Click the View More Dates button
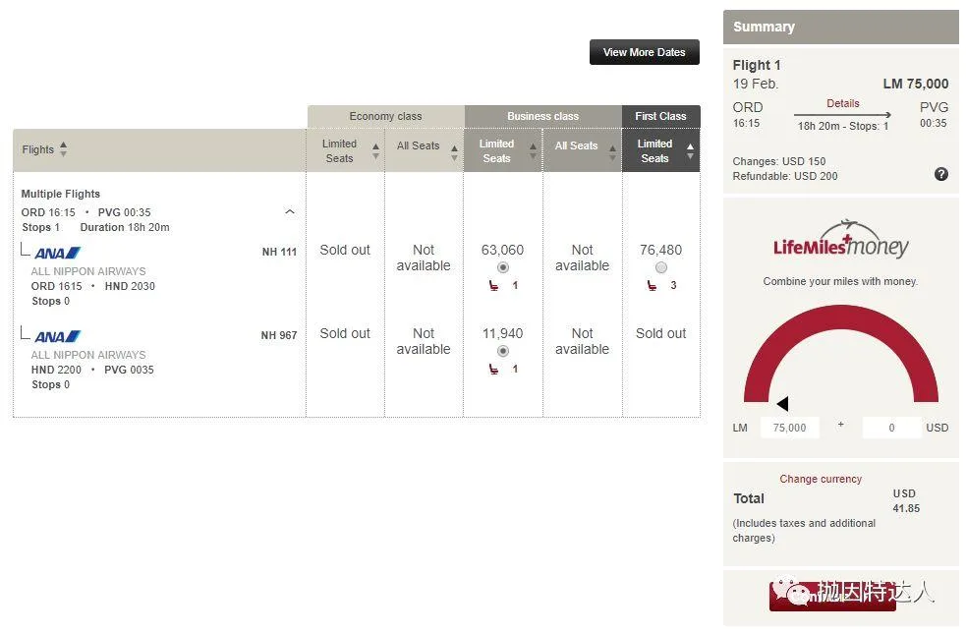Image resolution: width=966 pixels, height=634 pixels. (644, 52)
